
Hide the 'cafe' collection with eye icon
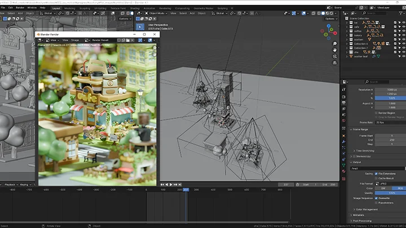404,26
